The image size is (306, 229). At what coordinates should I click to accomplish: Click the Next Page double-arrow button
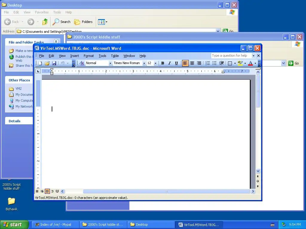(x=258, y=186)
